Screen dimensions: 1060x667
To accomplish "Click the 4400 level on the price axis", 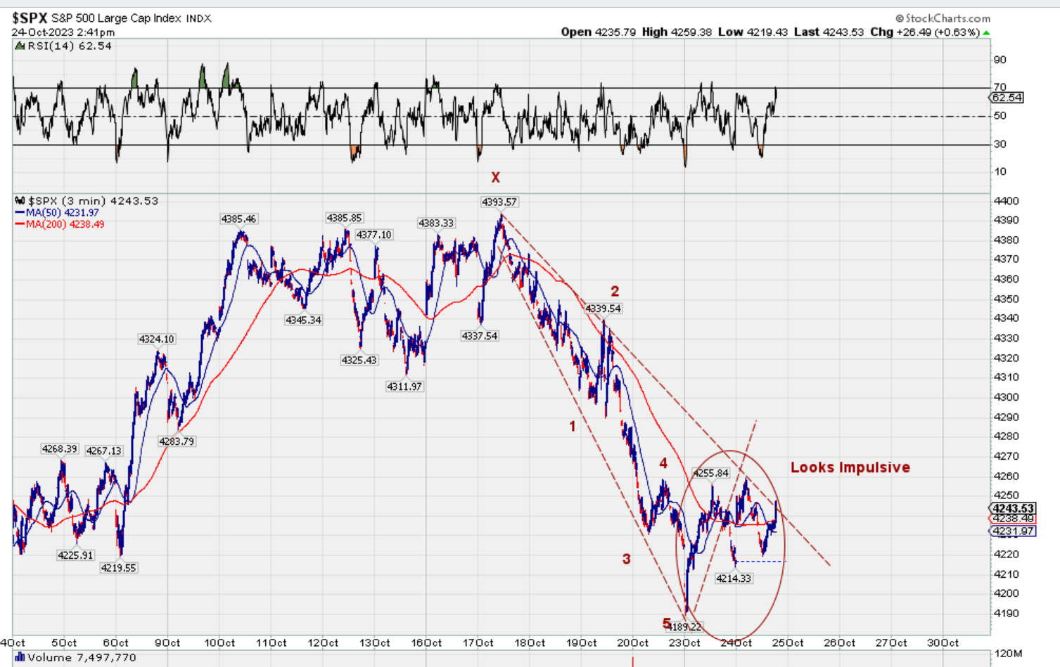I will click(x=1007, y=201).
